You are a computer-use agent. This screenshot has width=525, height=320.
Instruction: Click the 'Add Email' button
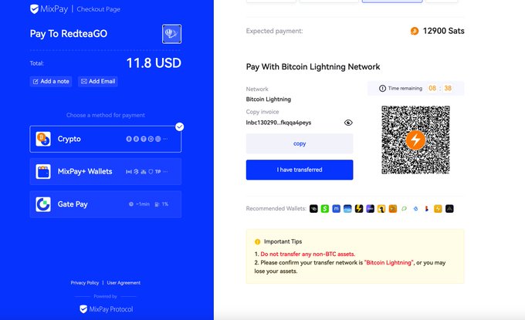(98, 81)
